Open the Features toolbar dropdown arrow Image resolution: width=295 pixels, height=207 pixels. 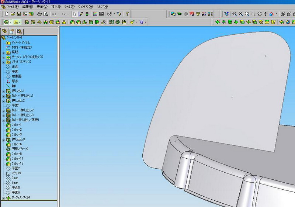pos(10,22)
